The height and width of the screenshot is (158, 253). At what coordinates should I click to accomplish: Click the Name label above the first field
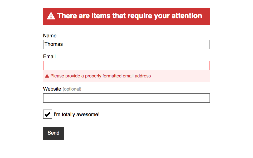50,36
